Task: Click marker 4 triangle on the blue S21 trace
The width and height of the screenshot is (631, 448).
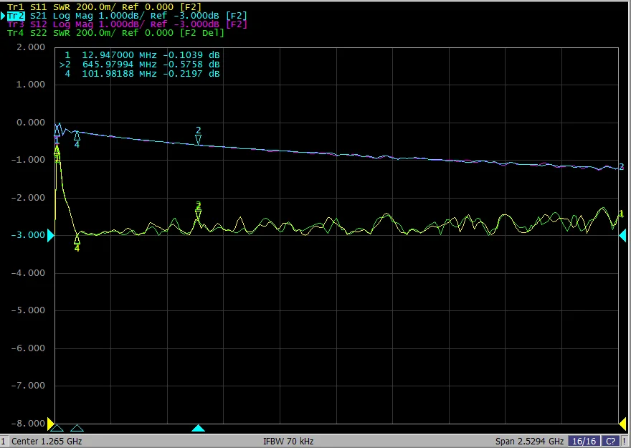Action: pos(77,136)
